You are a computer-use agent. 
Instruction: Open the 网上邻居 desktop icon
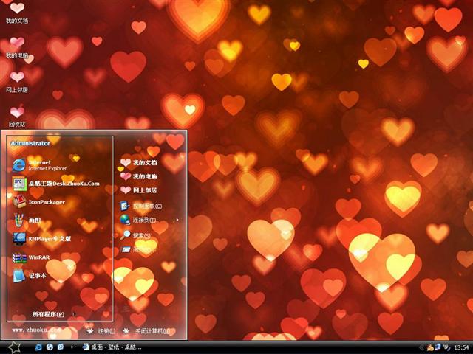[x=17, y=82]
